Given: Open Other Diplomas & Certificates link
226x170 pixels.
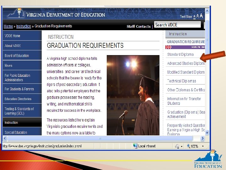Looking at the screenshot, I should pyautogui.click(x=186, y=90).
